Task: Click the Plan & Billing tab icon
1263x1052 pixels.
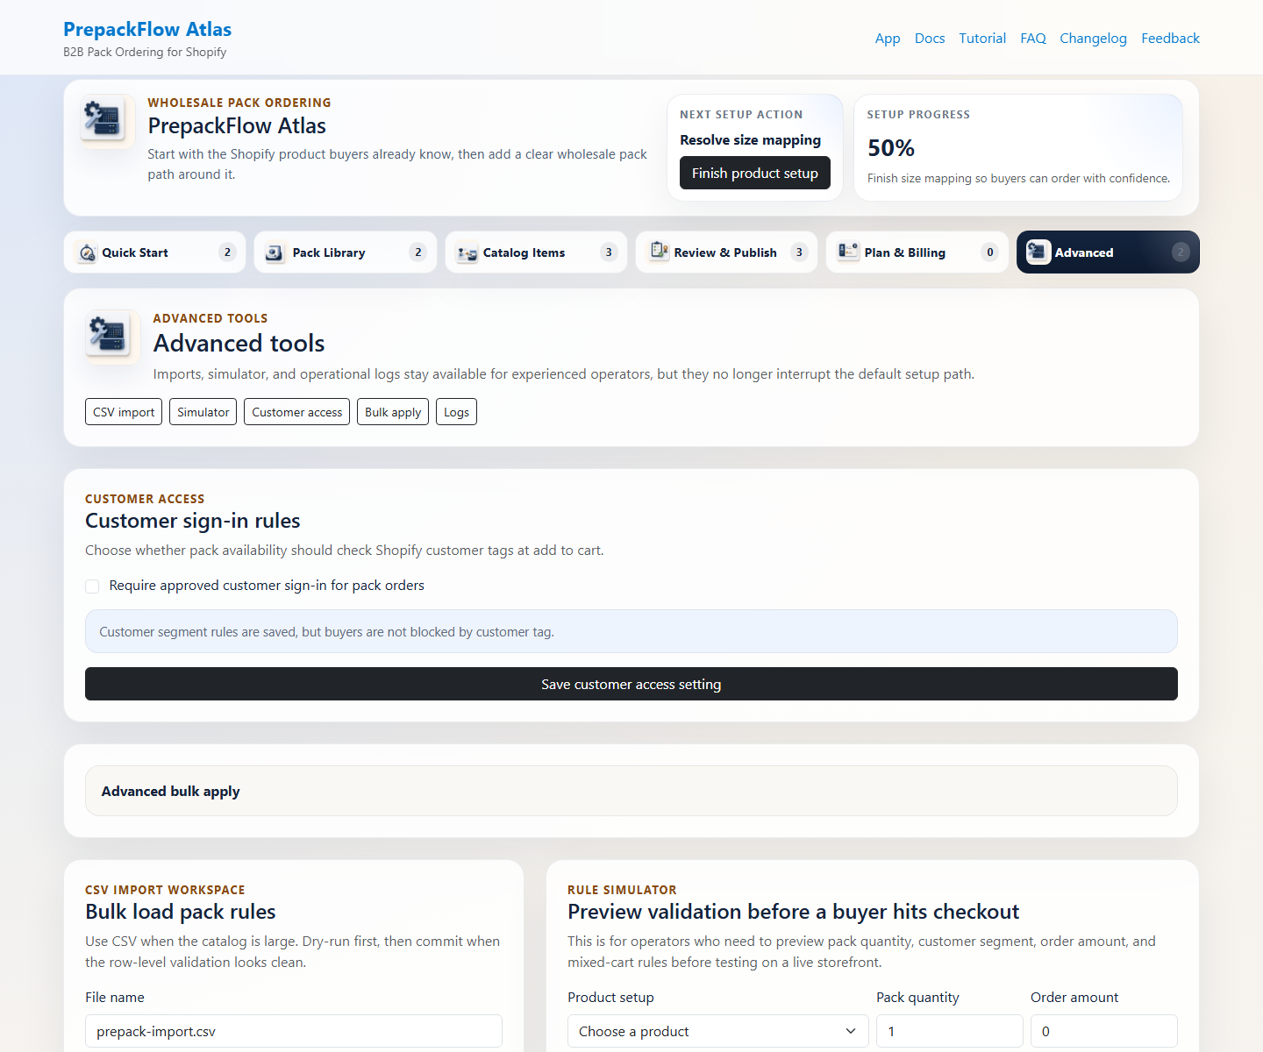Action: tap(848, 252)
